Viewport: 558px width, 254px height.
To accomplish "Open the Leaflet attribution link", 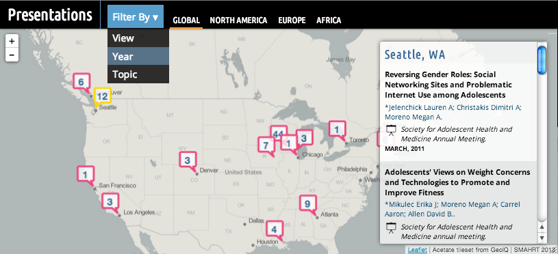I will point(418,250).
